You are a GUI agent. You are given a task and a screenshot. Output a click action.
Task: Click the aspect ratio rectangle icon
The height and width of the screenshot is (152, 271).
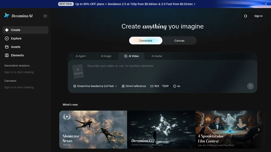coord(152,86)
